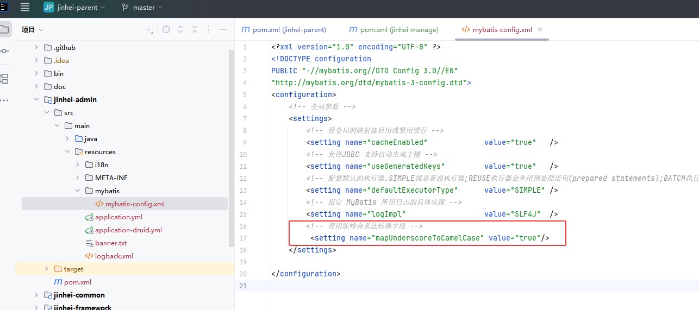
Task: Open the Commit tool window icon
Action: coord(4,51)
